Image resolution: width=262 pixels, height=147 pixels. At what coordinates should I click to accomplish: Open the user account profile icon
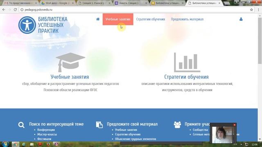(x=241, y=19)
